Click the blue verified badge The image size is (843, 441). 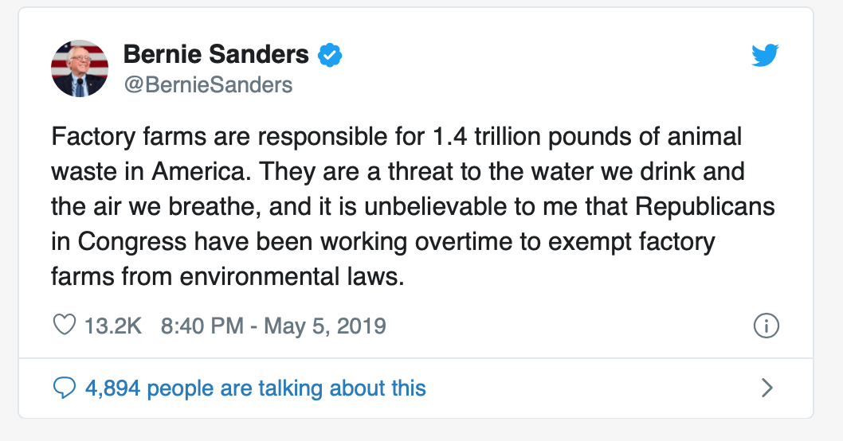(330, 55)
